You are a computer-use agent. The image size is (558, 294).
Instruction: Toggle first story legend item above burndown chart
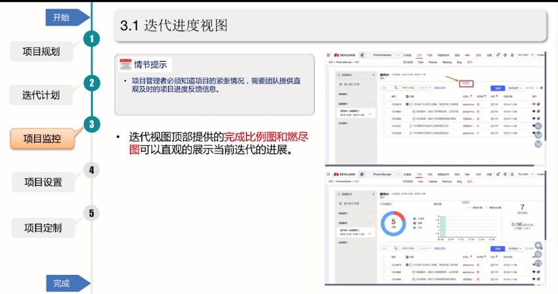(475, 207)
